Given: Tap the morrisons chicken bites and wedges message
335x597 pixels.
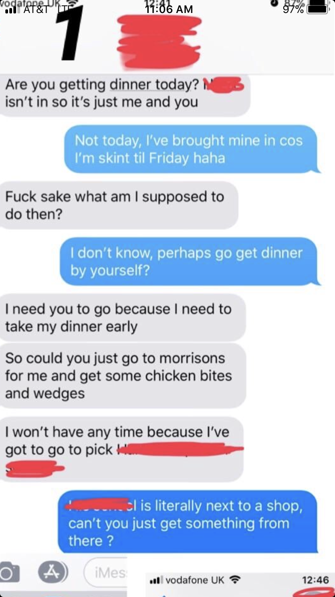Looking at the screenshot, I should [123, 376].
